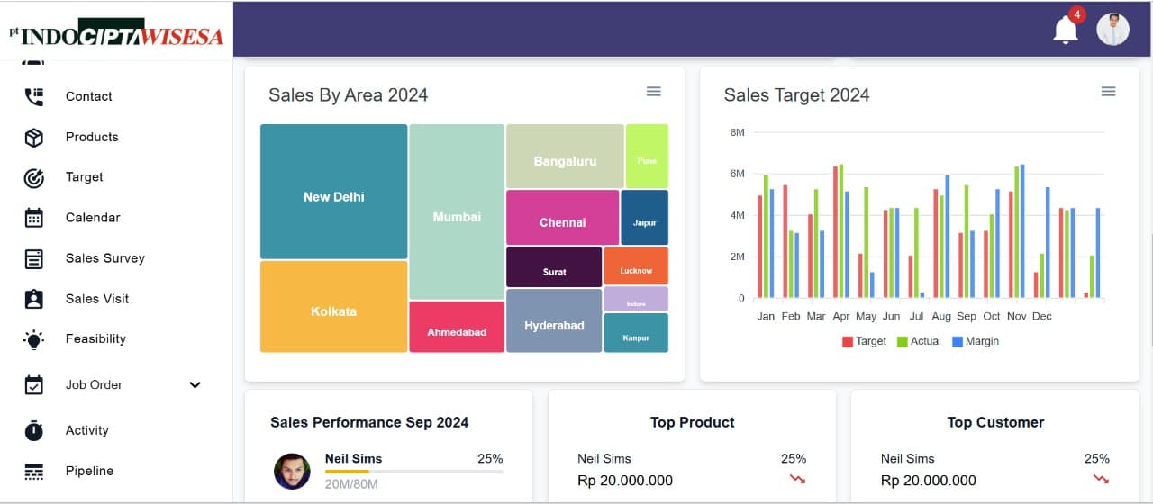Viewport: 1153px width, 504px height.
Task: Click the Calendar icon in sidebar
Action: (34, 218)
